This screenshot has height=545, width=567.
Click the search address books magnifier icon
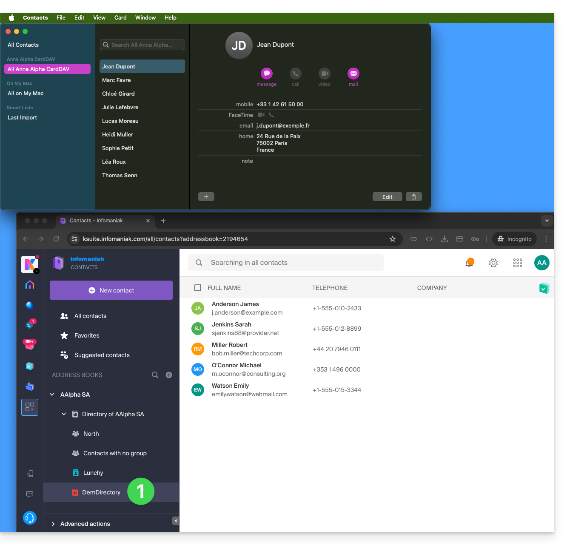pyautogui.click(x=155, y=375)
